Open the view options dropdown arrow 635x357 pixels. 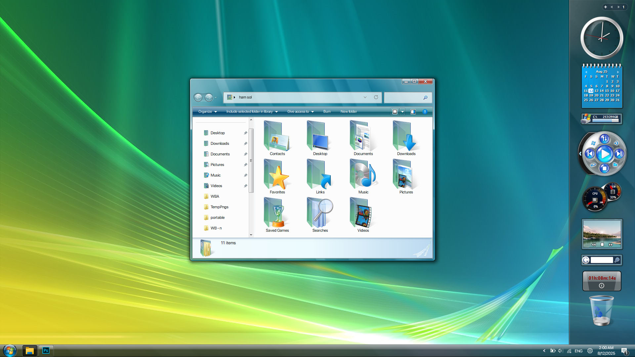tap(402, 112)
